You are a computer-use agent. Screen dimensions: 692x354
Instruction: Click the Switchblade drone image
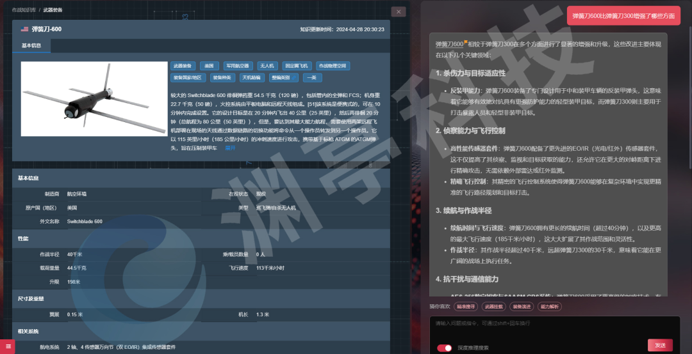[94, 98]
